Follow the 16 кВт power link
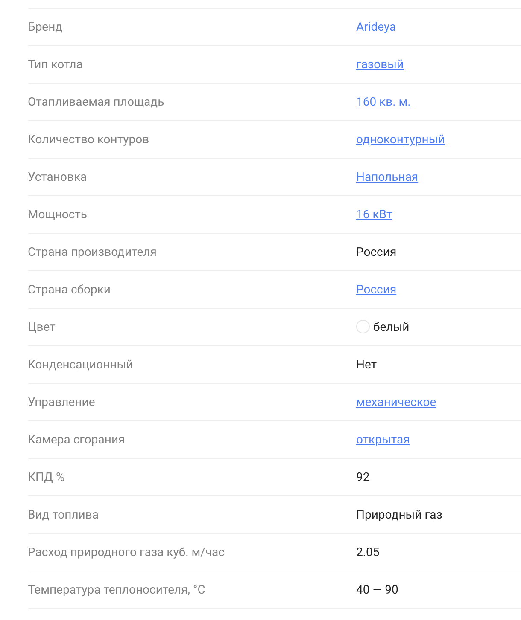 pos(374,214)
